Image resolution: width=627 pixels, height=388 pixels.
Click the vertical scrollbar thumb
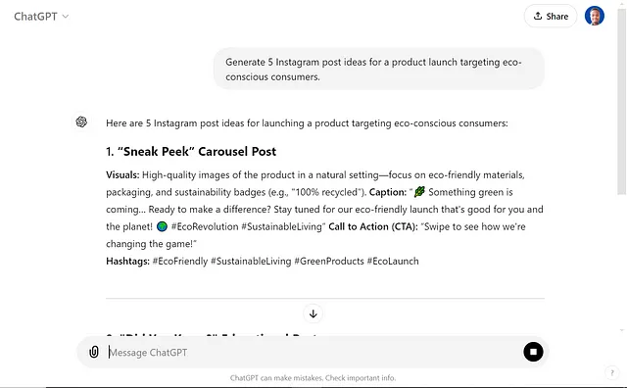tap(622, 102)
